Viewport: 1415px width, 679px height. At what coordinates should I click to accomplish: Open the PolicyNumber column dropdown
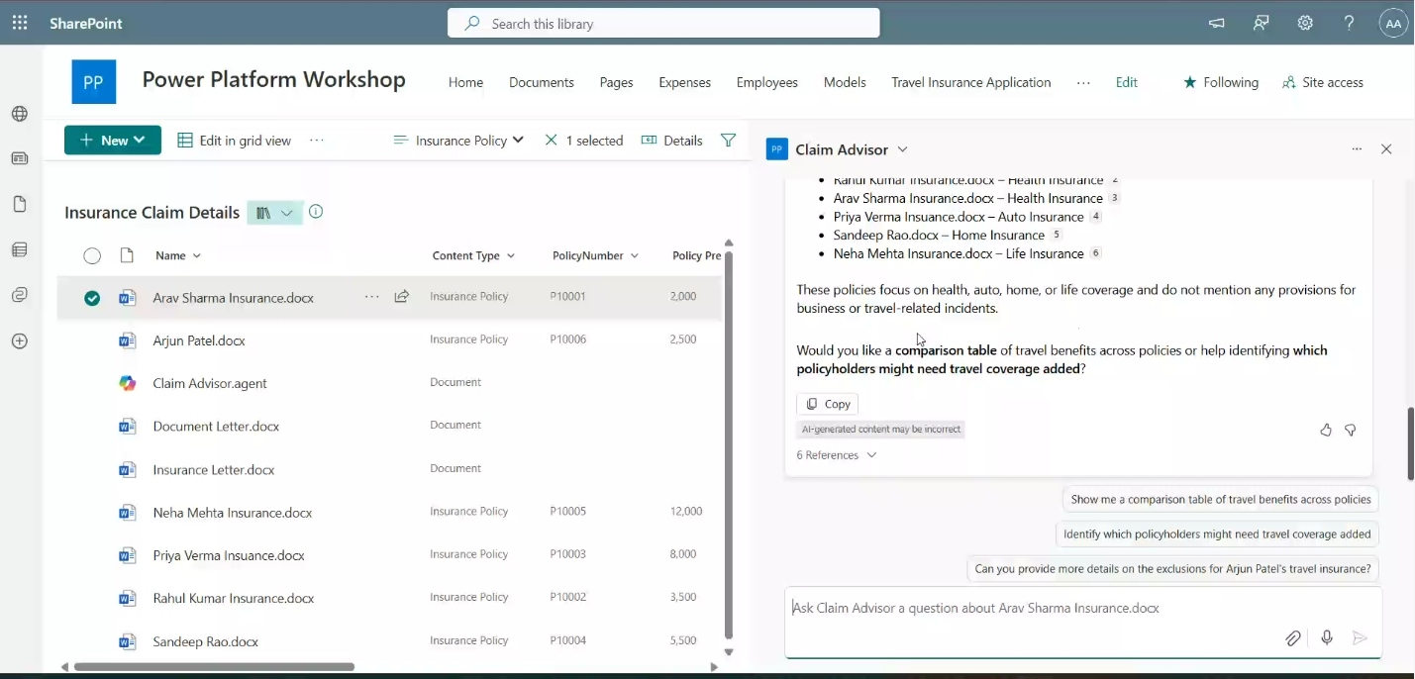click(x=595, y=255)
